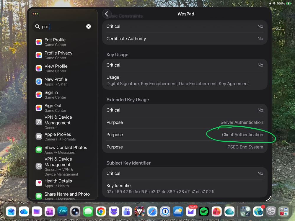
Task: Launch Settings gear from the dock
Action: point(271,212)
